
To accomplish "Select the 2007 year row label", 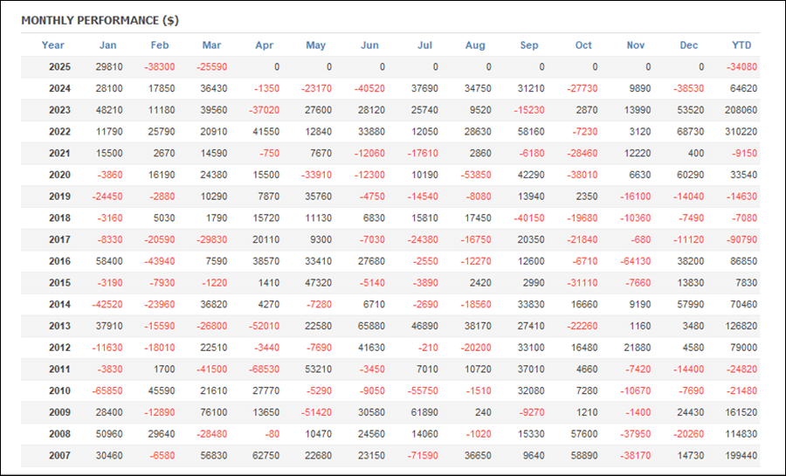I will click(59, 455).
